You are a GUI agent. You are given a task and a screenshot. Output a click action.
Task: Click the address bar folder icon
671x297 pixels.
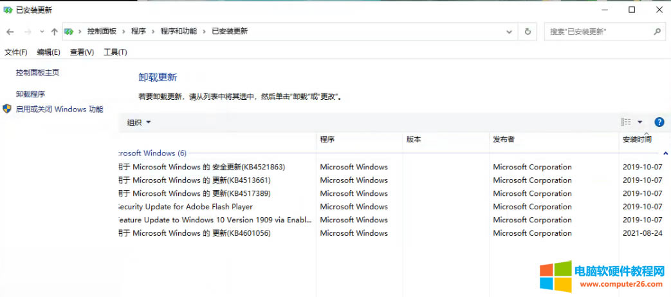click(x=68, y=32)
